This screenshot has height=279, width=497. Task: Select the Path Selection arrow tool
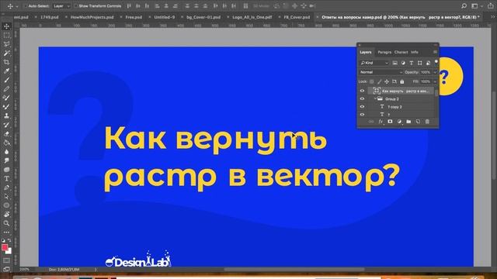pos(6,196)
